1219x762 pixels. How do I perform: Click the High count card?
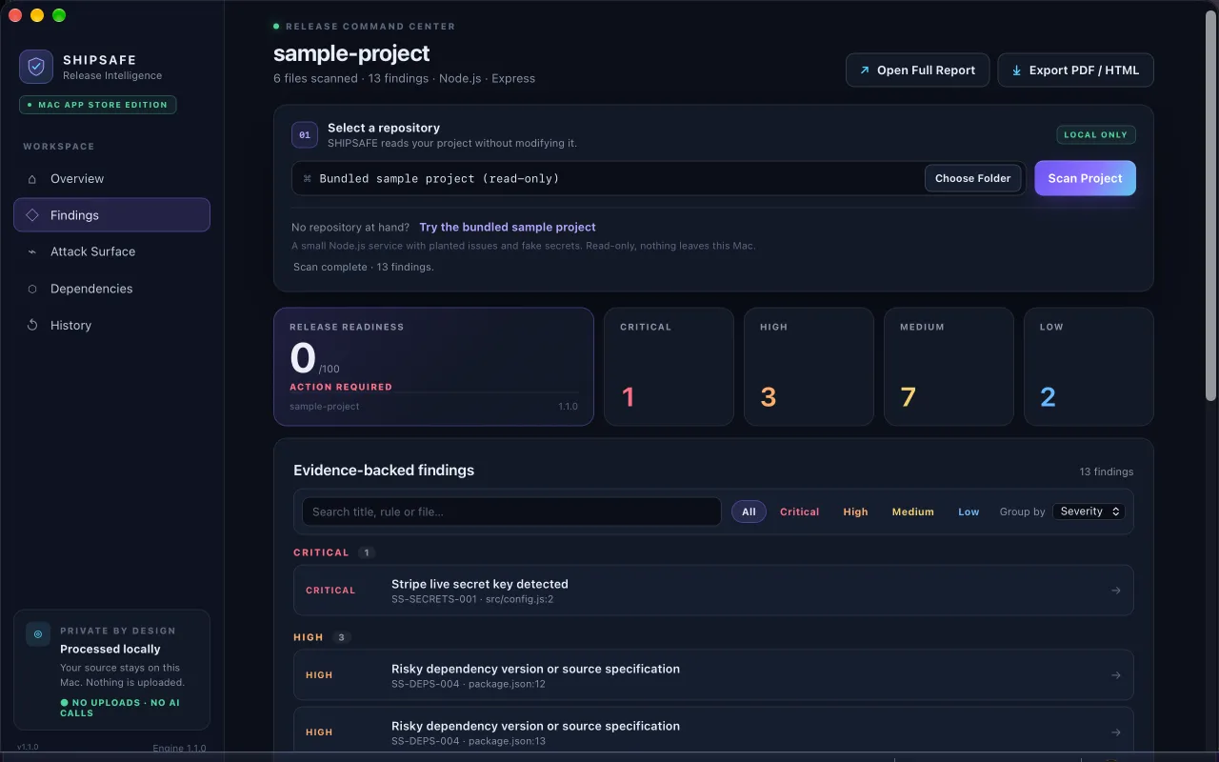pyautogui.click(x=809, y=366)
